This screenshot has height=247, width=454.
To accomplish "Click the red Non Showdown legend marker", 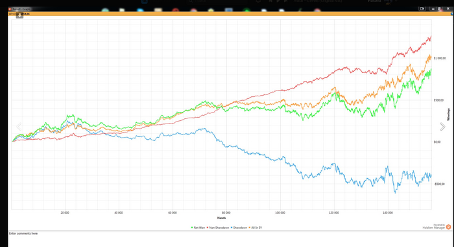I will [x=208, y=228].
